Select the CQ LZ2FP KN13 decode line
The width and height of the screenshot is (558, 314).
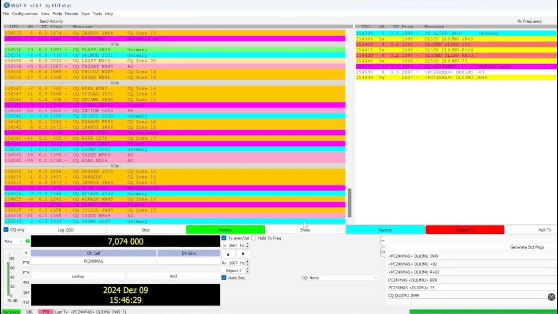[175, 61]
